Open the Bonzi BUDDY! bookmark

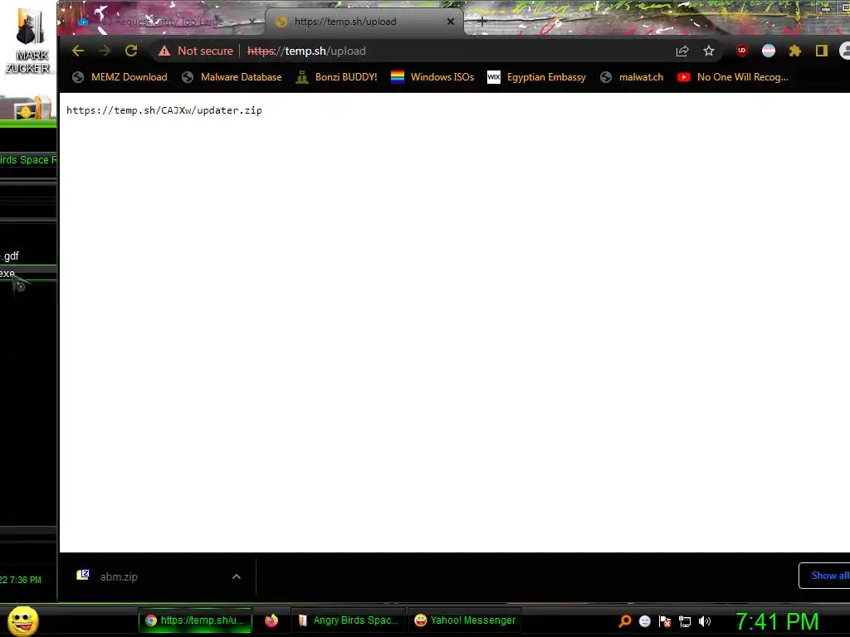[337, 77]
